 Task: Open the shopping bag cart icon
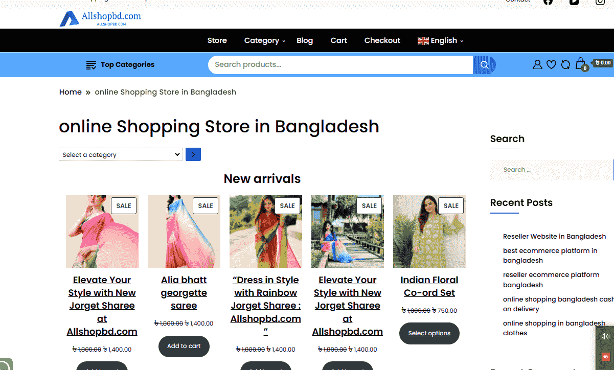pyautogui.click(x=581, y=64)
